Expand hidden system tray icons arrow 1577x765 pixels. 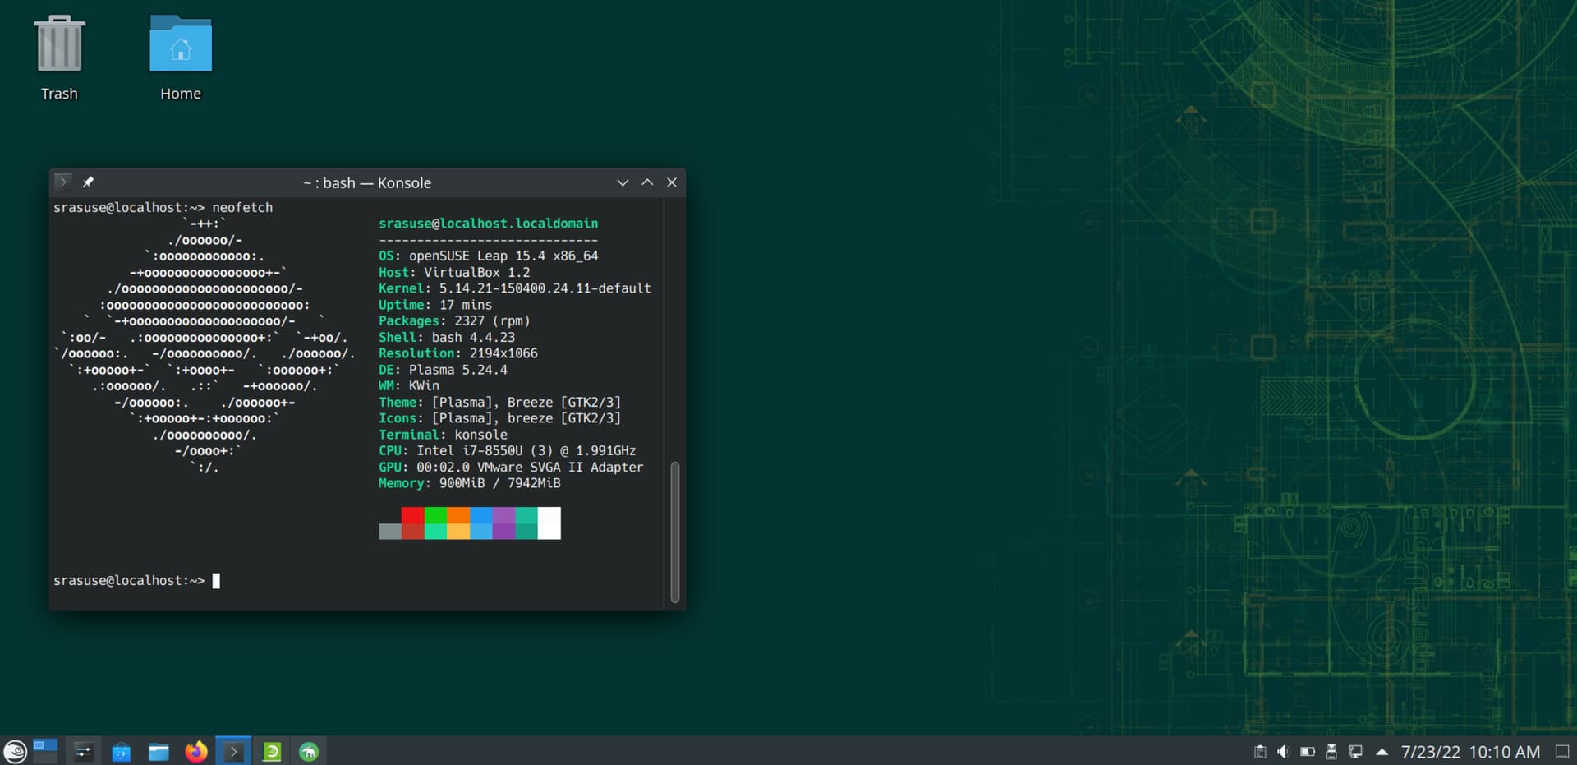pos(1382,752)
